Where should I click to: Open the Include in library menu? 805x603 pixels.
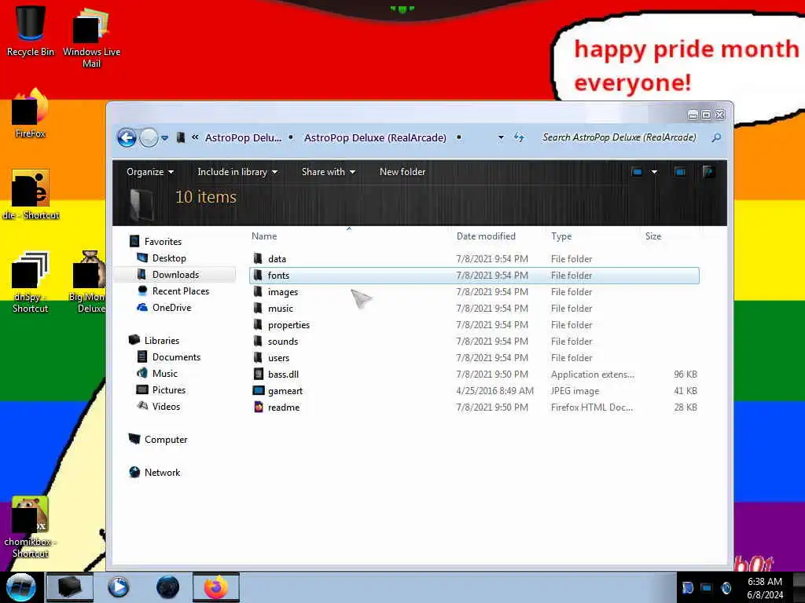[x=237, y=172]
